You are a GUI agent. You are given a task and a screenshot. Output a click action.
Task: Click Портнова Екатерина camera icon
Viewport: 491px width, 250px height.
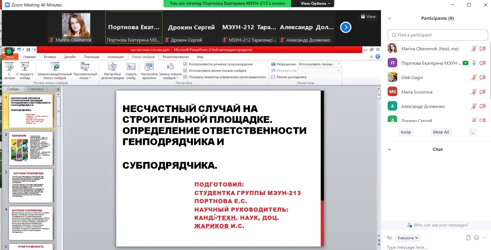[483, 63]
